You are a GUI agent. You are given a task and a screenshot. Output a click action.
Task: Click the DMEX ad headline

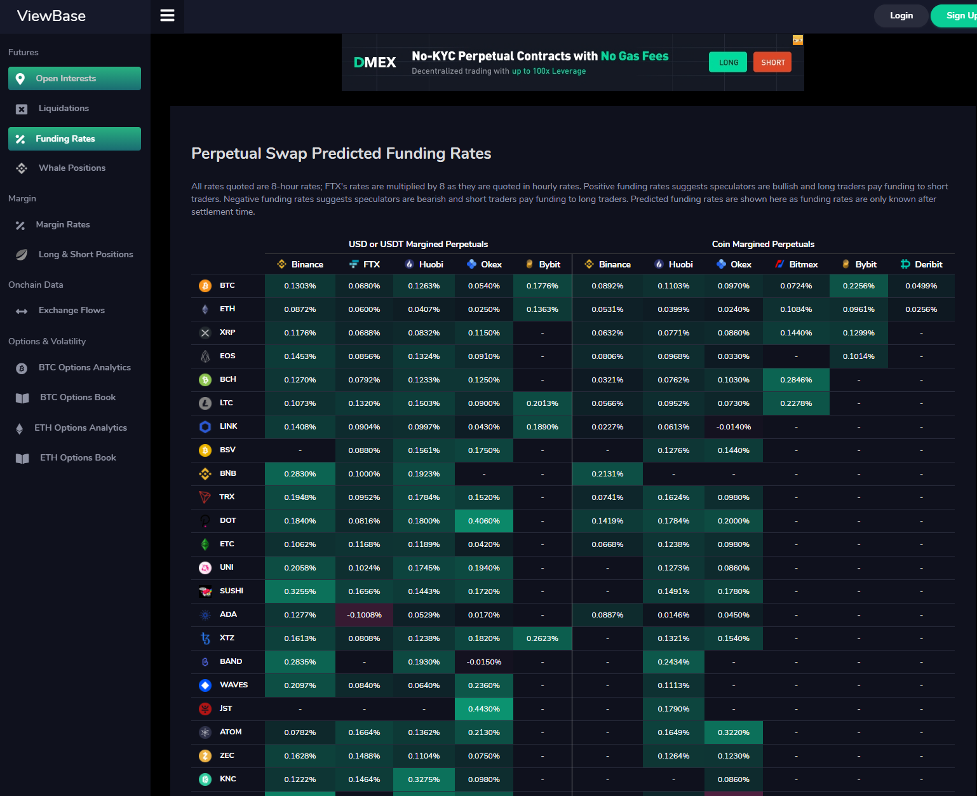[x=540, y=57]
